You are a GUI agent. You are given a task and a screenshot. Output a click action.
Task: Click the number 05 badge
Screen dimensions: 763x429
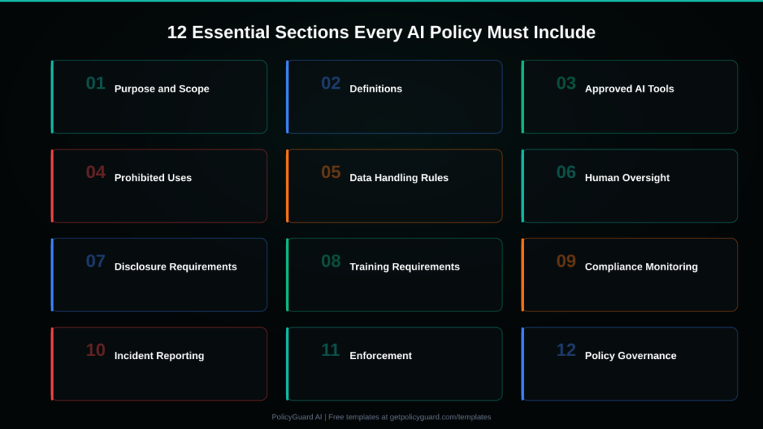pos(331,173)
